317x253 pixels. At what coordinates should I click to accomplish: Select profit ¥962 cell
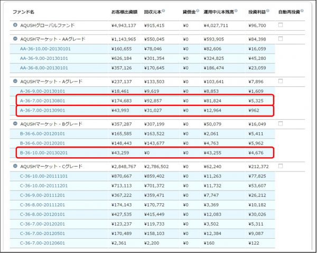click(x=255, y=111)
